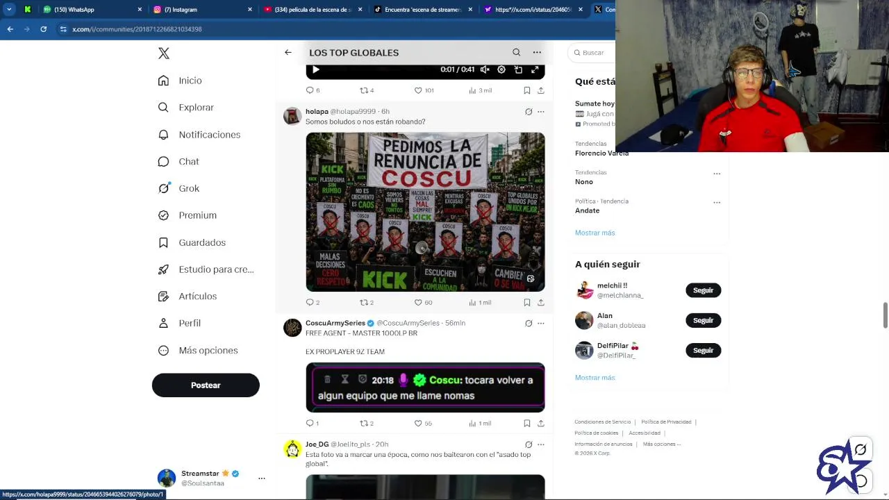Open Perfil in sidebar
Image resolution: width=889 pixels, height=500 pixels.
(x=179, y=323)
